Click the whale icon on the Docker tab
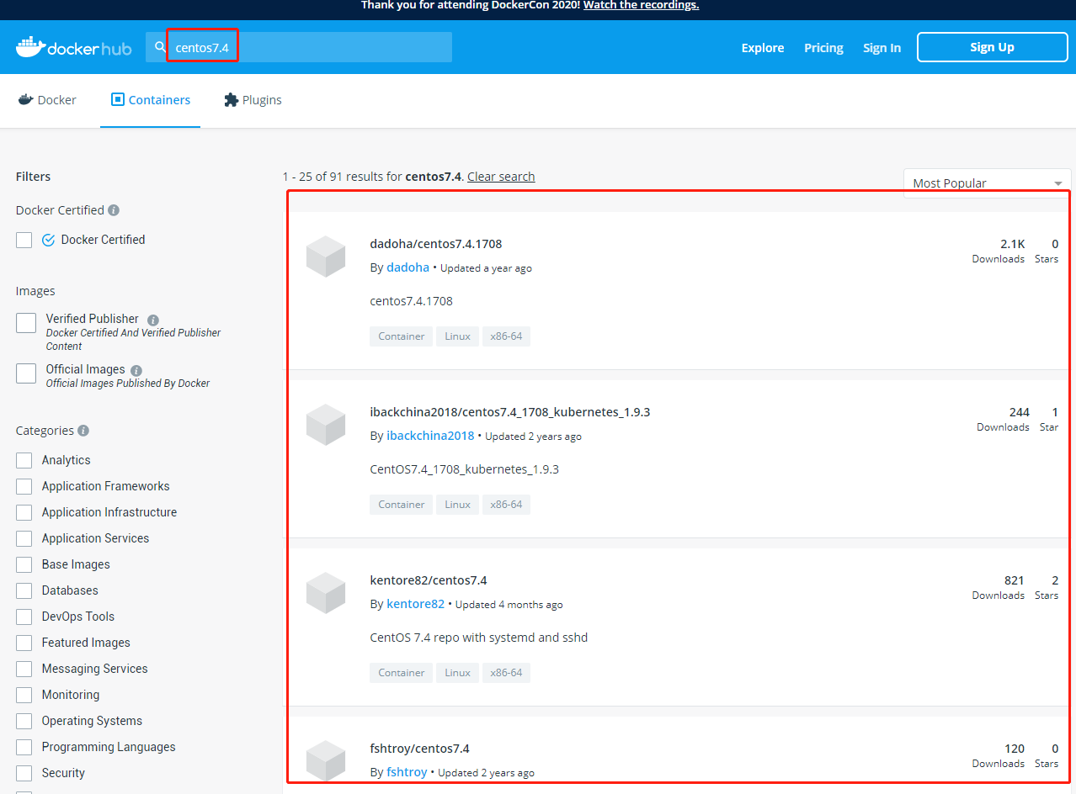The height and width of the screenshot is (794, 1076). click(x=25, y=99)
